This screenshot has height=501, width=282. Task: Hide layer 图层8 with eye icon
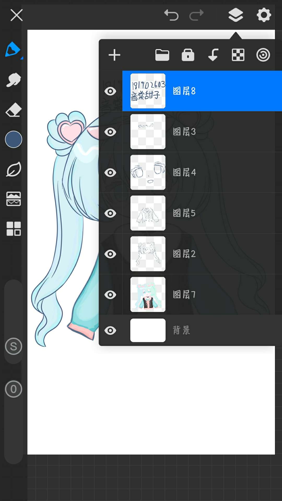(110, 91)
